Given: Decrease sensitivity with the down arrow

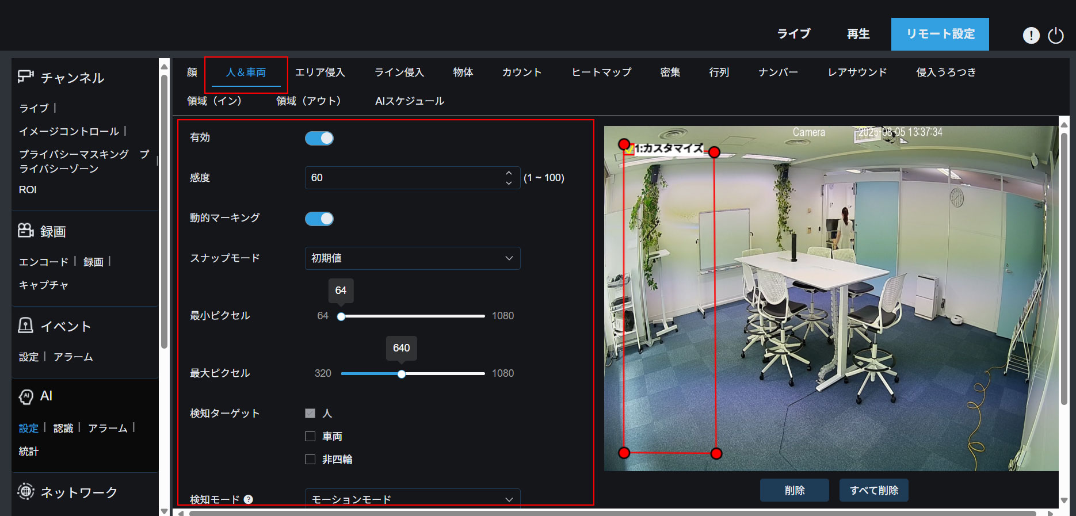Looking at the screenshot, I should coord(509,183).
